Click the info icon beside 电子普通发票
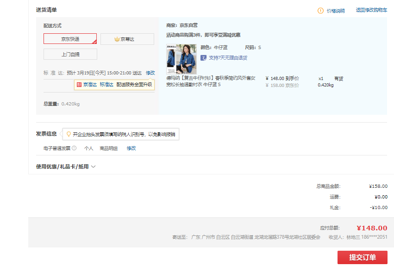The width and height of the screenshot is (394, 272). [x=74, y=148]
